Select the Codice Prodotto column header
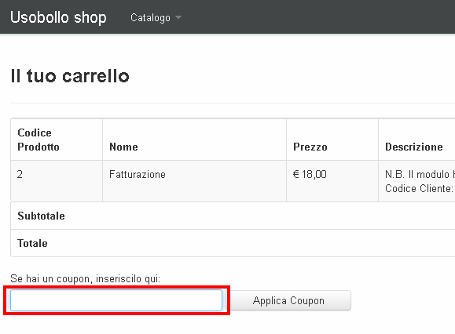The width and height of the screenshot is (455, 334). point(39,140)
